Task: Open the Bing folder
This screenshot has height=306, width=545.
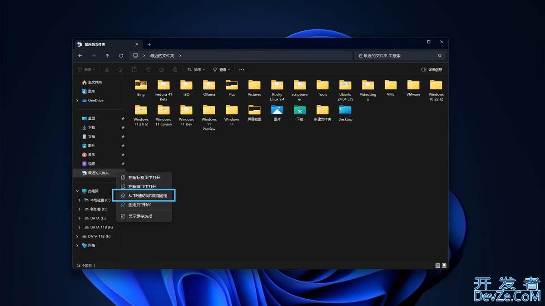Action: click(x=141, y=88)
